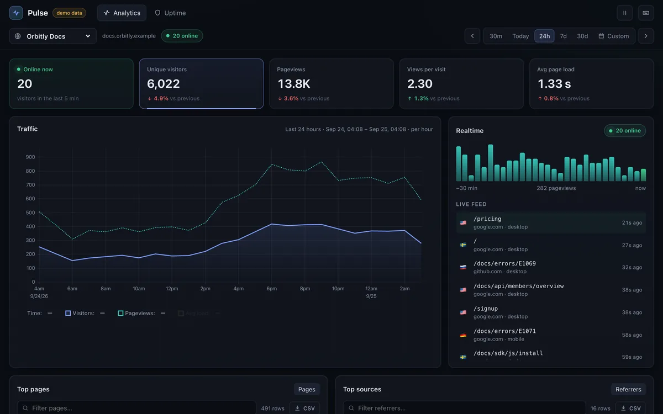This screenshot has height=414, width=663.
Task: Go to the next time period arrow
Action: coord(646,36)
